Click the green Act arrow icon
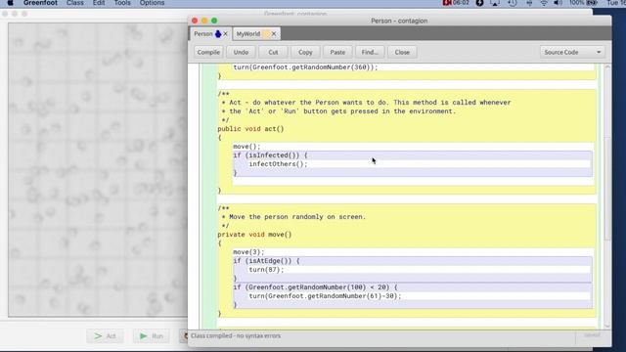626x352 pixels. 98,336
